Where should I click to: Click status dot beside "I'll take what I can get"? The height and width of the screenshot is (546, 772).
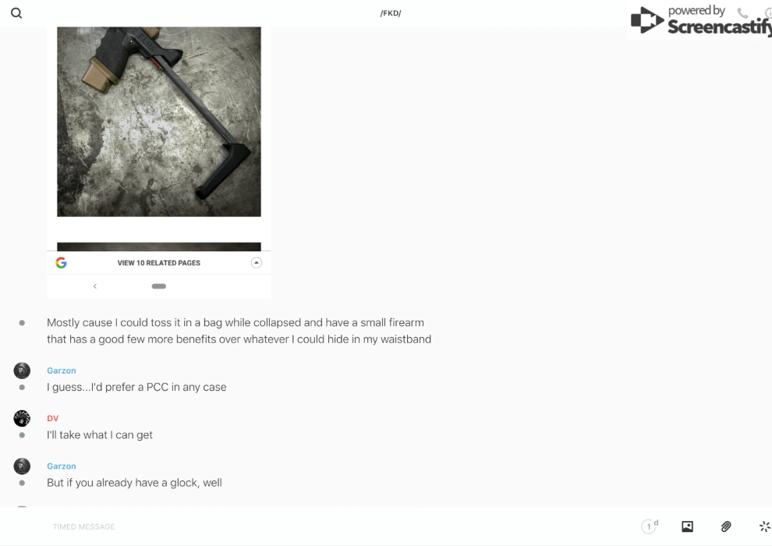[x=22, y=435]
